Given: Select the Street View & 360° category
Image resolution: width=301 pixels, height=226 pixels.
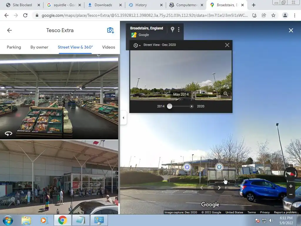Looking at the screenshot, I should [x=75, y=47].
